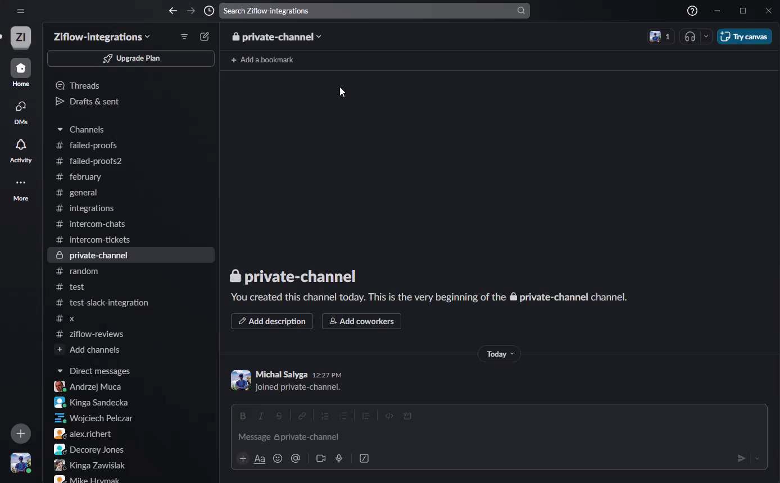Image resolution: width=780 pixels, height=483 pixels.
Task: Switch to the DMs tab
Action: (21, 112)
